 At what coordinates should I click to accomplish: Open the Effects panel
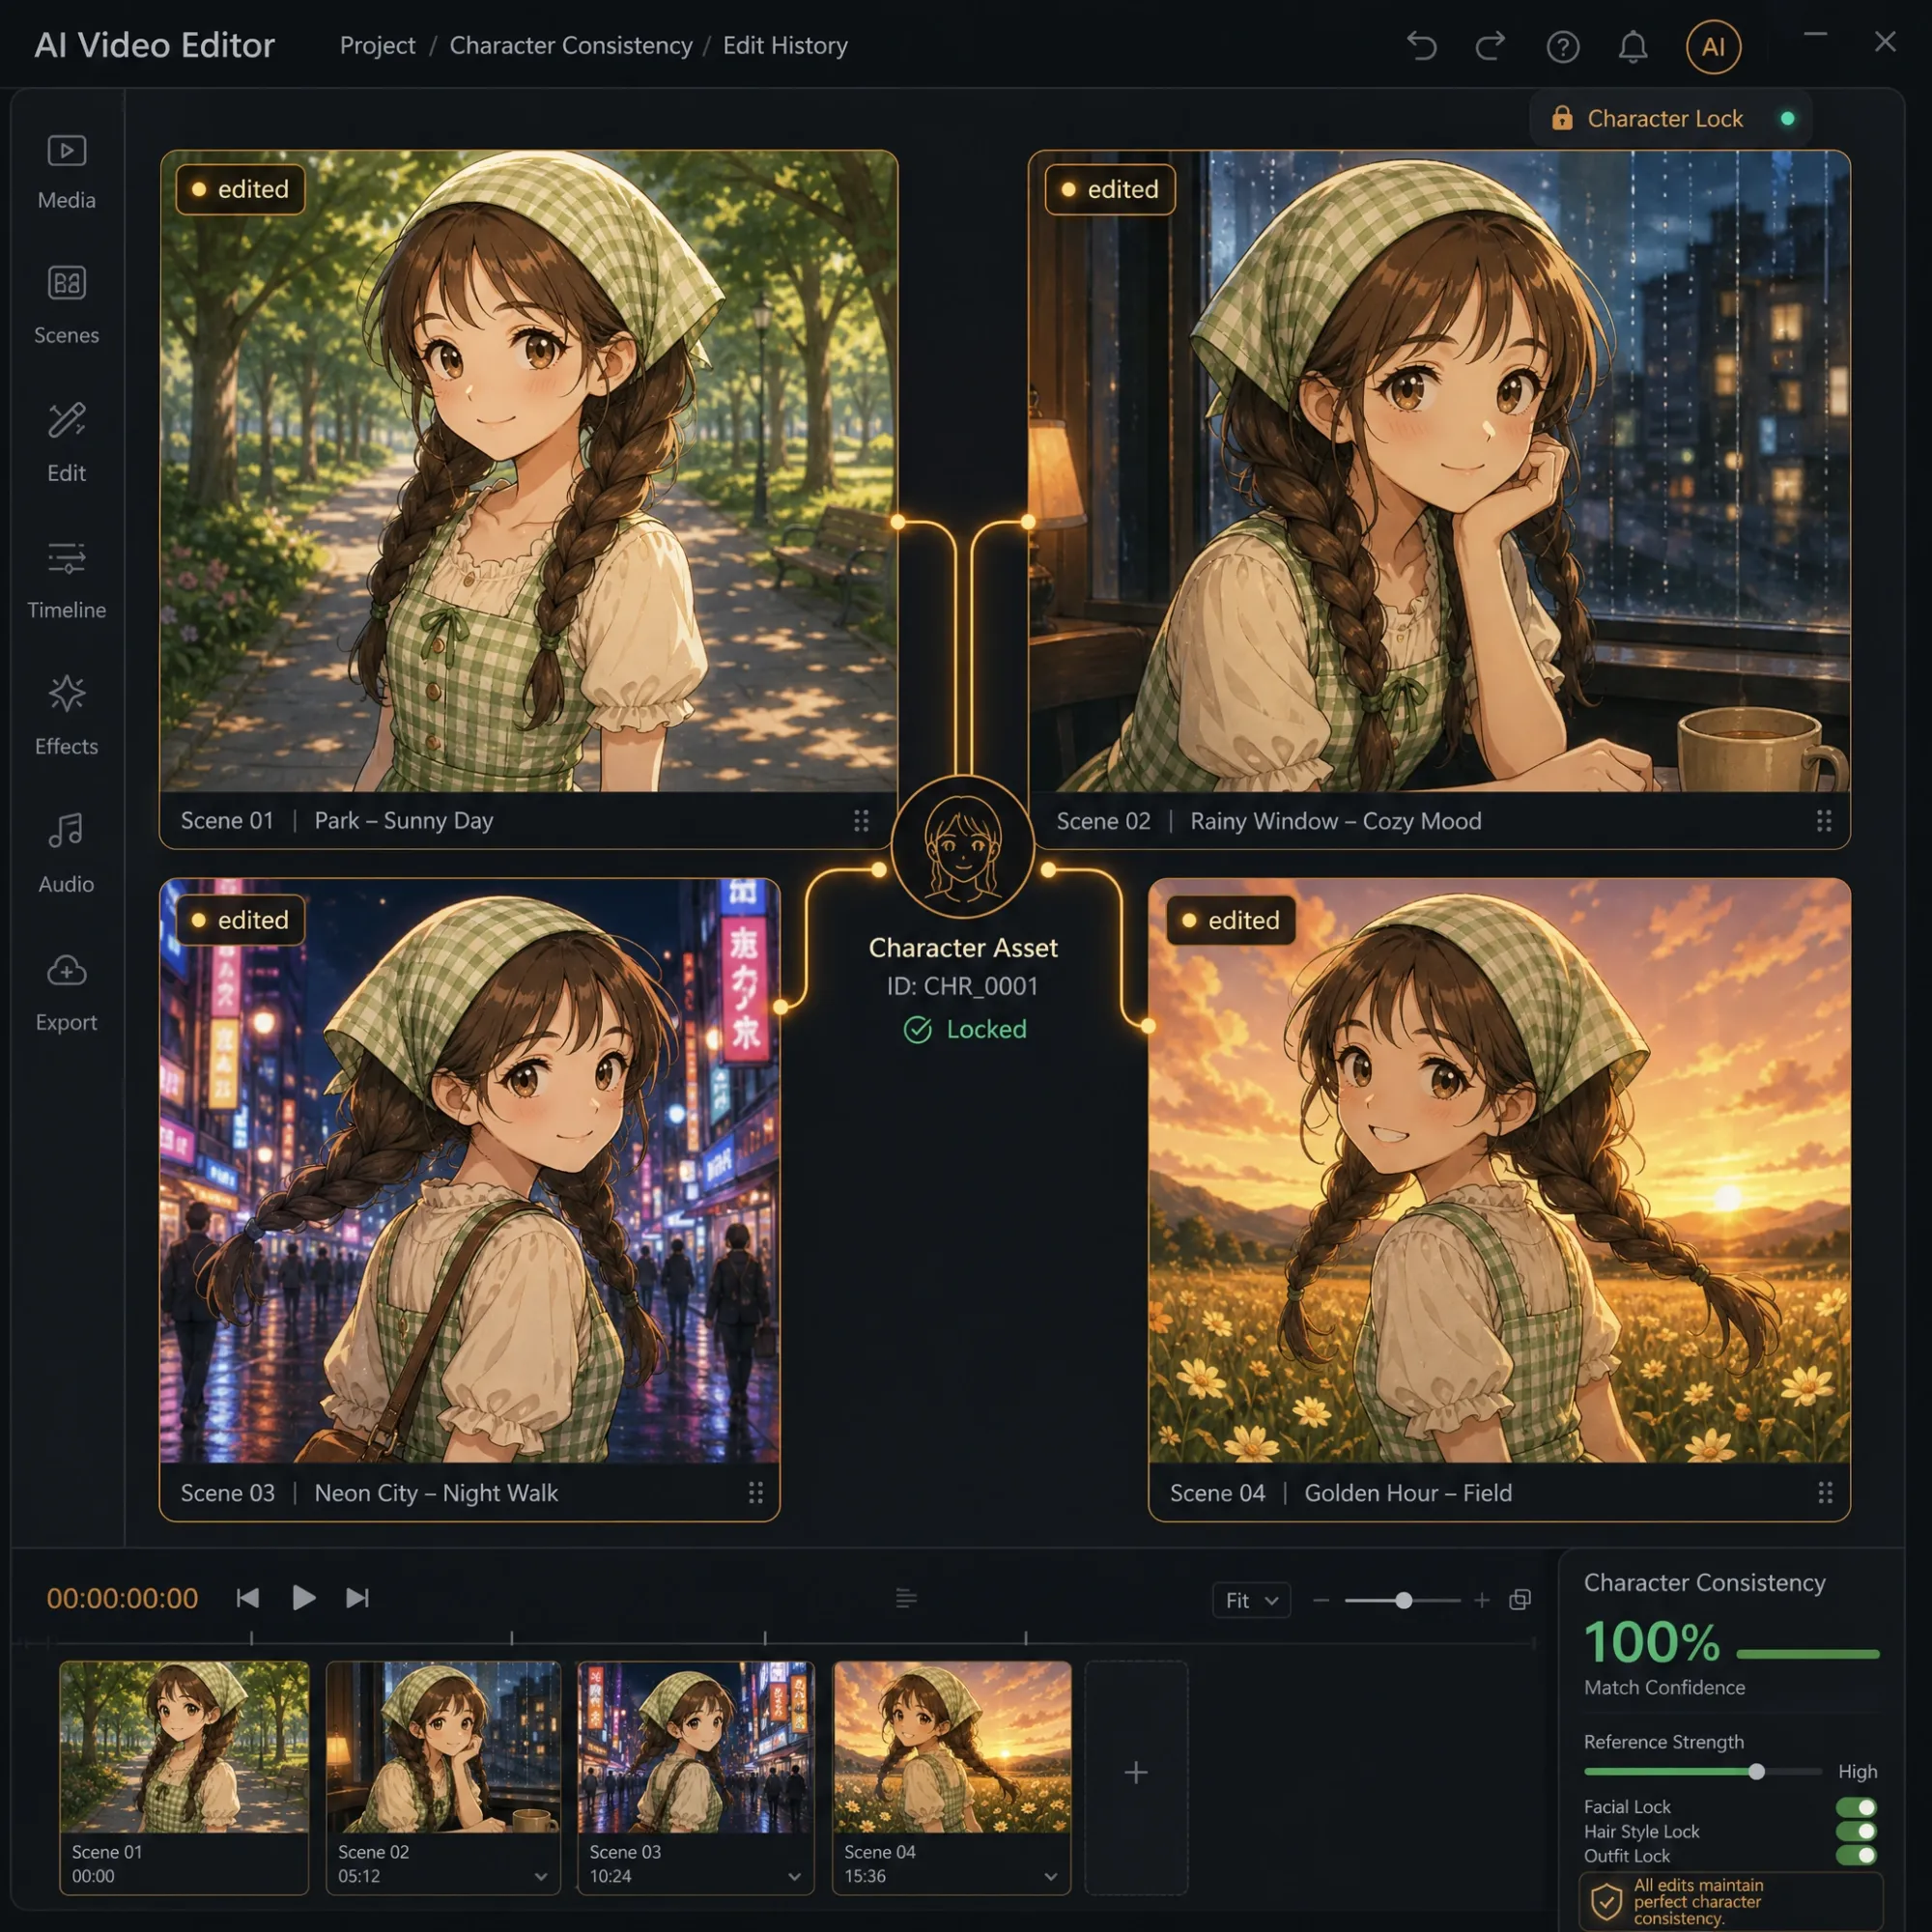pos(66,716)
